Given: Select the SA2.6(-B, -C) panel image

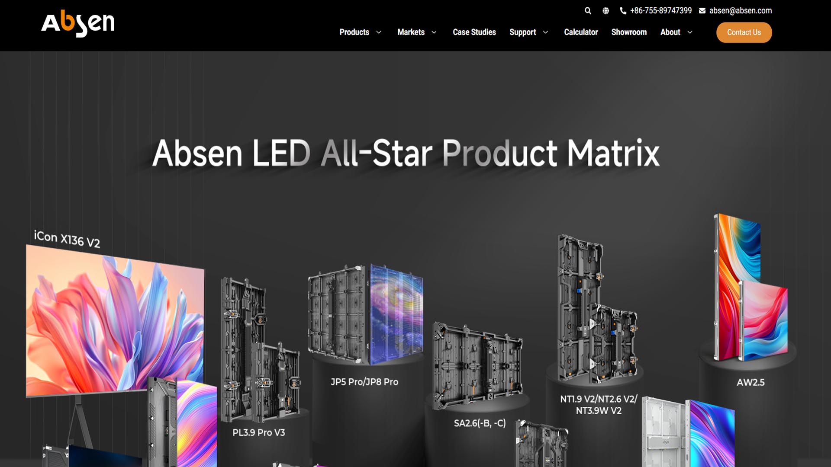Looking at the screenshot, I should point(478,365).
